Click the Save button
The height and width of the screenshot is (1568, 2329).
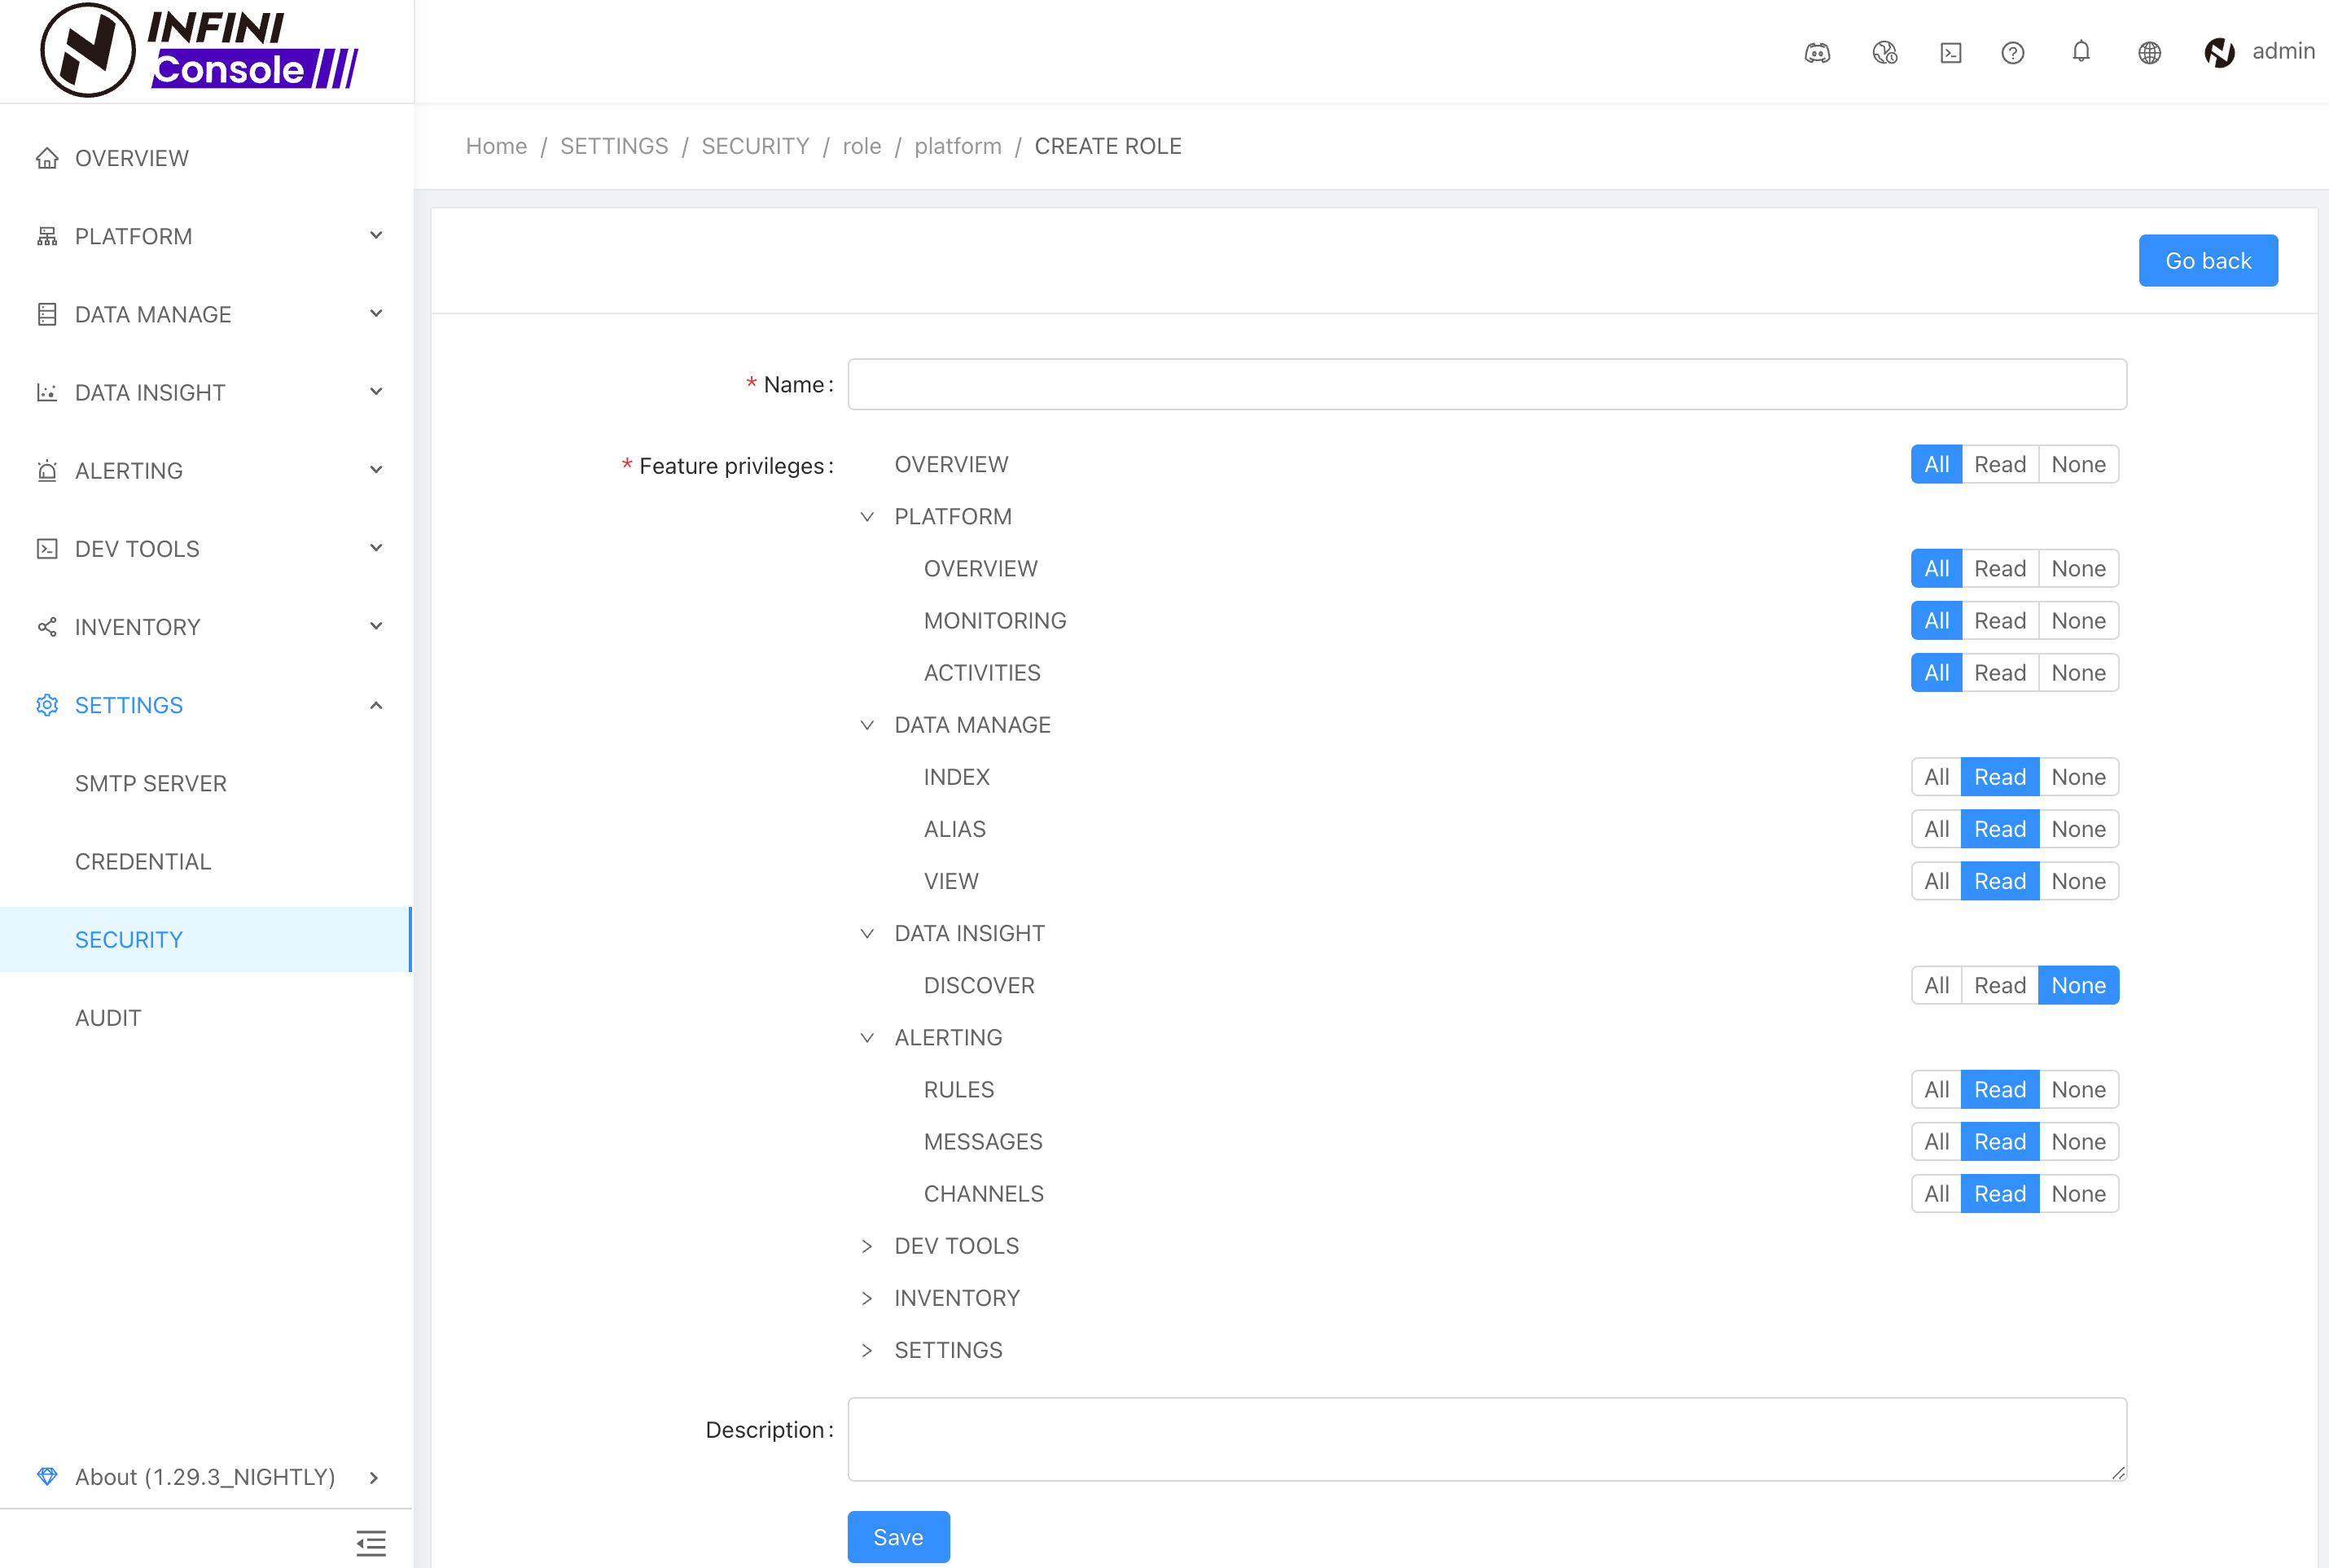[898, 1537]
